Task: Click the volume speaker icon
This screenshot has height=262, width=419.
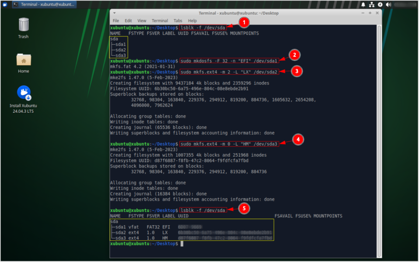Action: click(388, 4)
